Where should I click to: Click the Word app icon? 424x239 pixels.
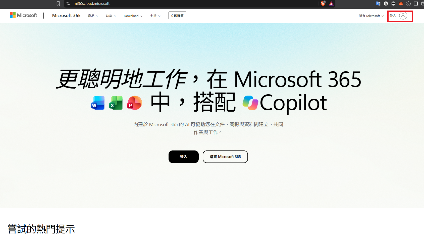tap(98, 103)
